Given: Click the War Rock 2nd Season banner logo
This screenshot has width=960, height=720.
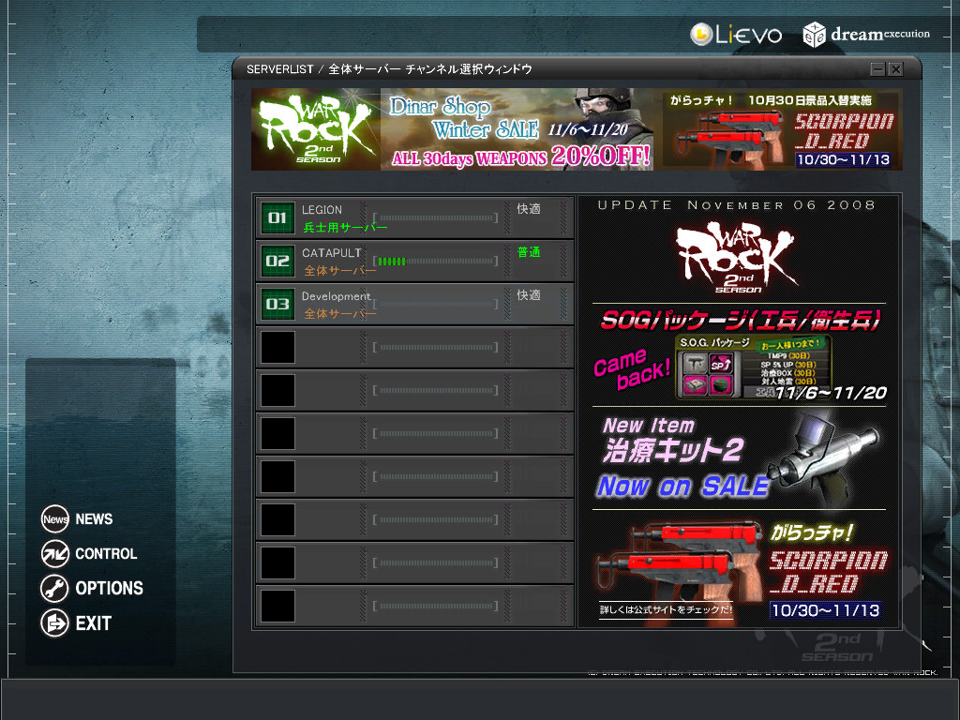Looking at the screenshot, I should (315, 129).
